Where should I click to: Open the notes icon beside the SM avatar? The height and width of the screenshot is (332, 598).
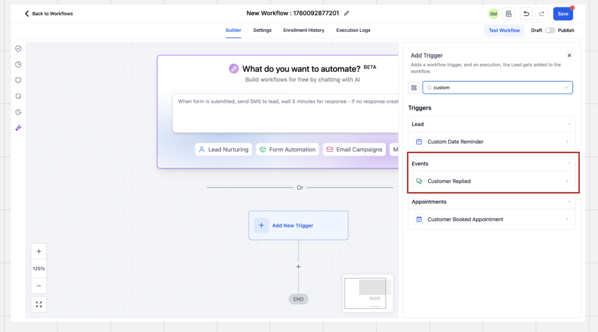[x=509, y=14]
